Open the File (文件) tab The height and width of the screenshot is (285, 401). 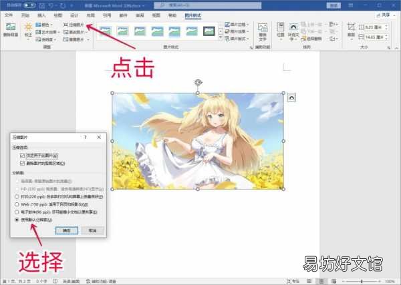coord(9,15)
